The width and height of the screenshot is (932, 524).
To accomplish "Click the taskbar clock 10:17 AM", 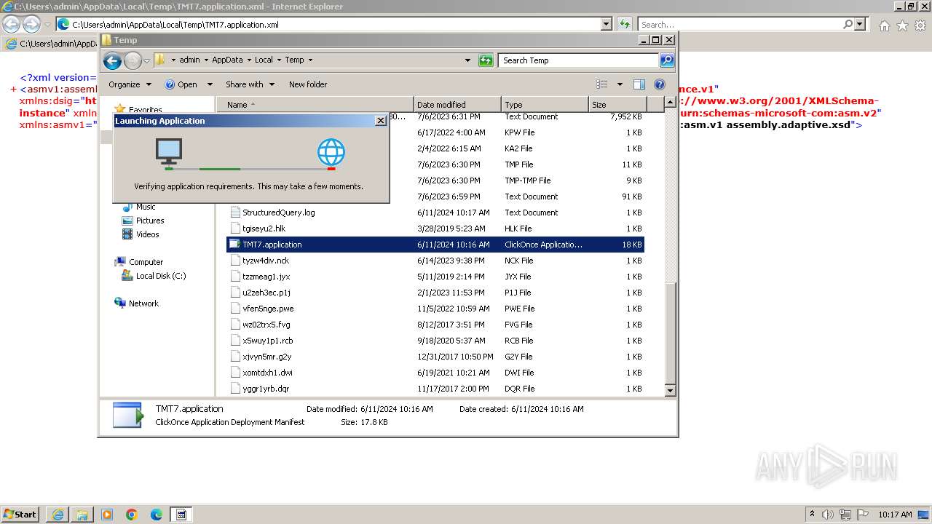I will coord(895,515).
